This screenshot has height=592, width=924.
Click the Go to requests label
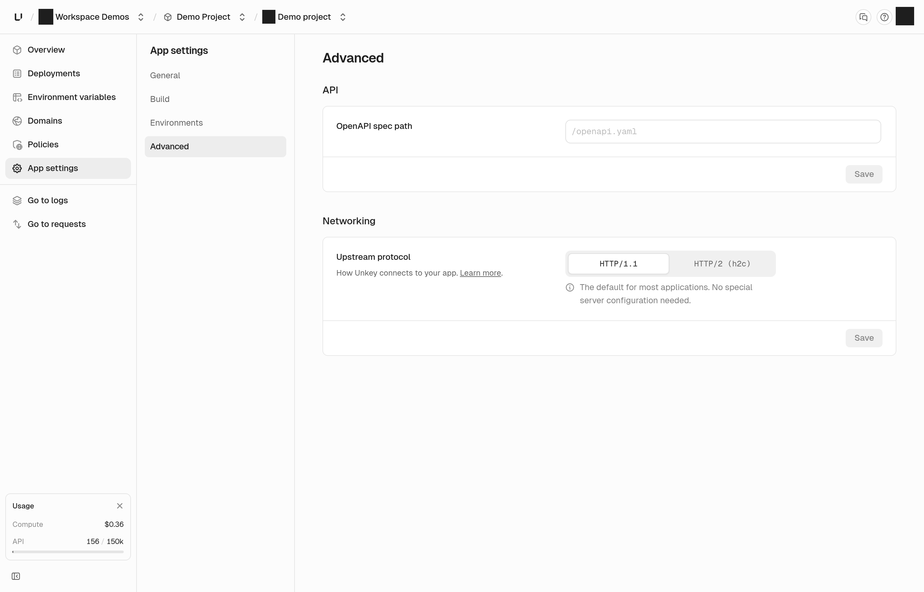pos(57,224)
